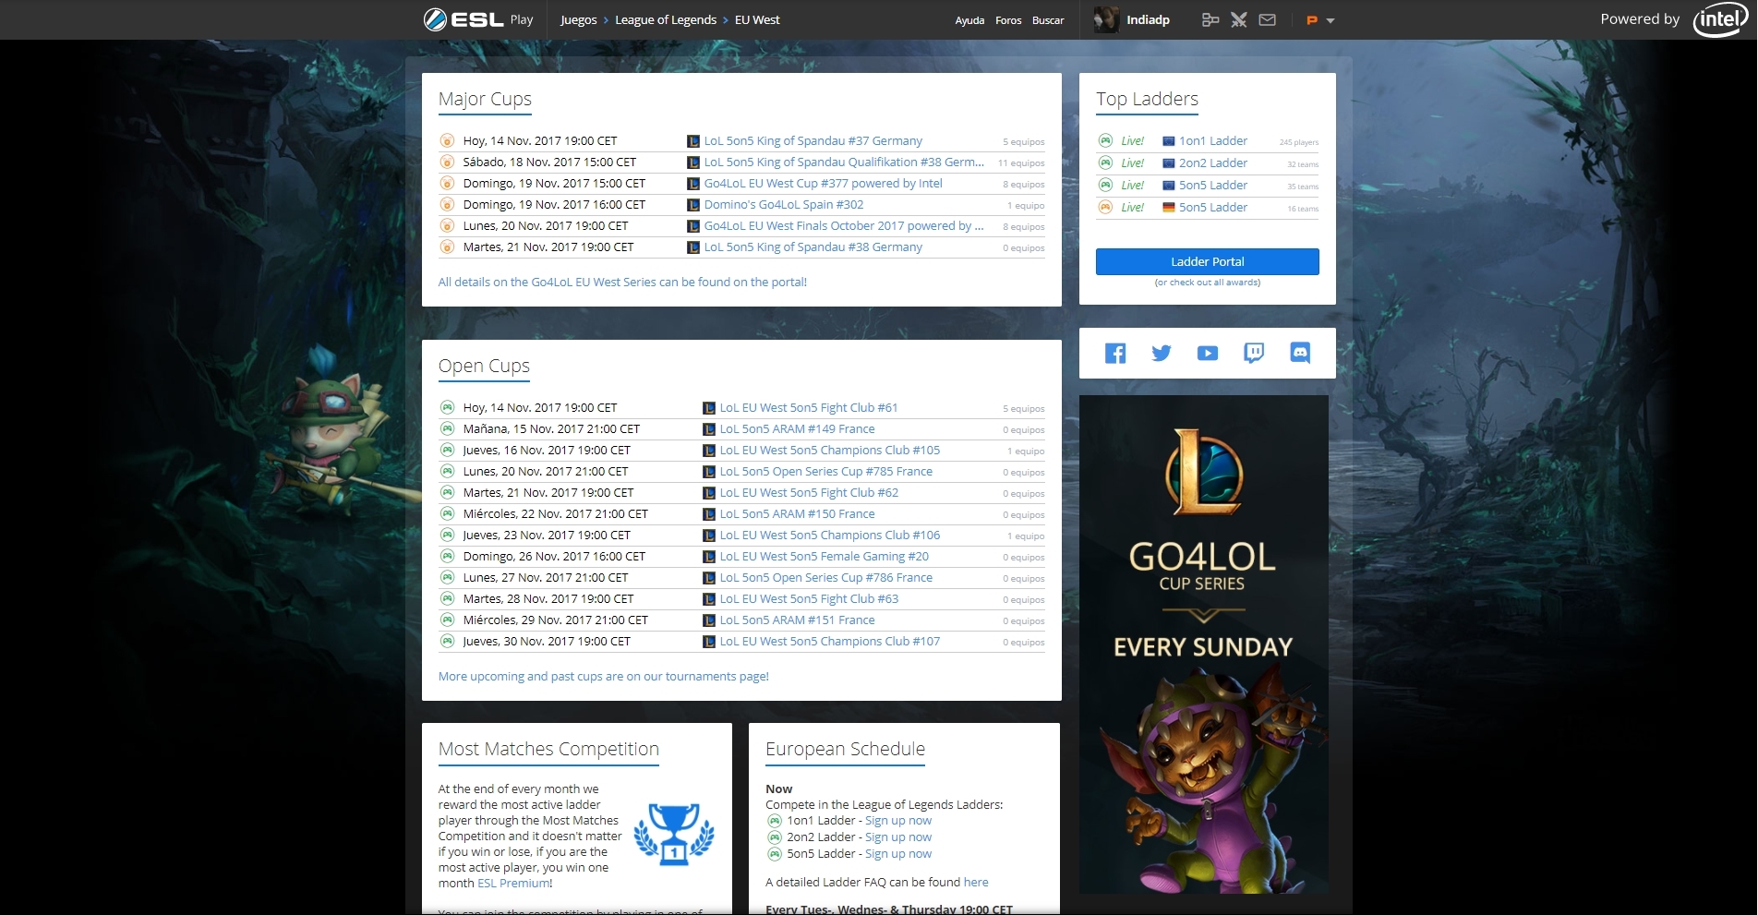Open 5on5 Female Gaming #20 cup
Image resolution: width=1758 pixels, height=915 pixels.
(824, 557)
